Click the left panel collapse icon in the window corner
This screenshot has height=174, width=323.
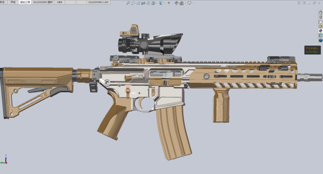point(299,3)
